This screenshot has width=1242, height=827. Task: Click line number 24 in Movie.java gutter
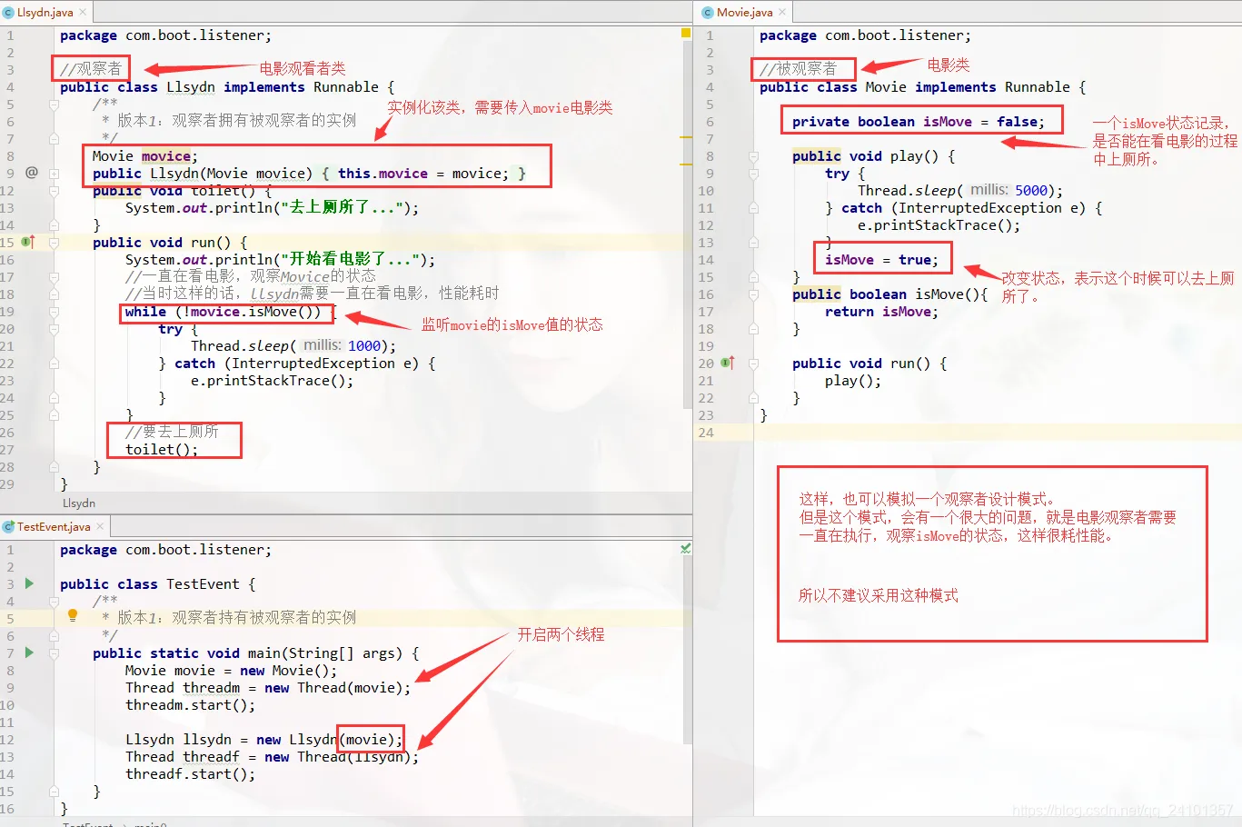[706, 433]
